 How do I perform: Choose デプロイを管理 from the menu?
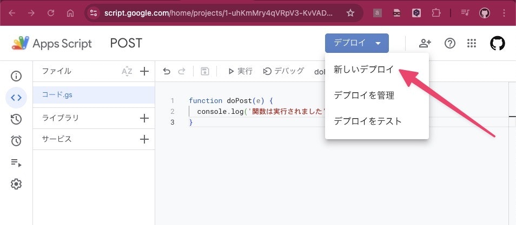pyautogui.click(x=377, y=96)
